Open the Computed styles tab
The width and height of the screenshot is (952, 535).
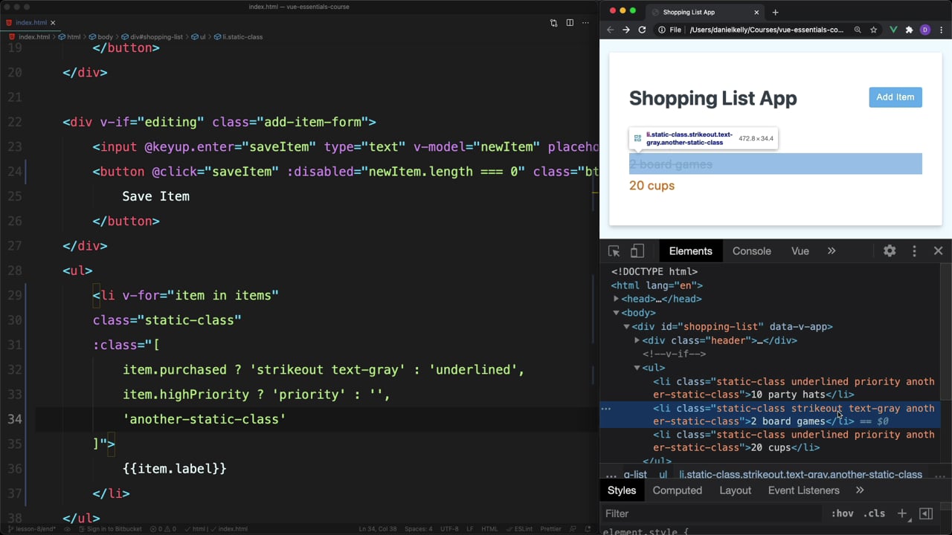(x=677, y=490)
